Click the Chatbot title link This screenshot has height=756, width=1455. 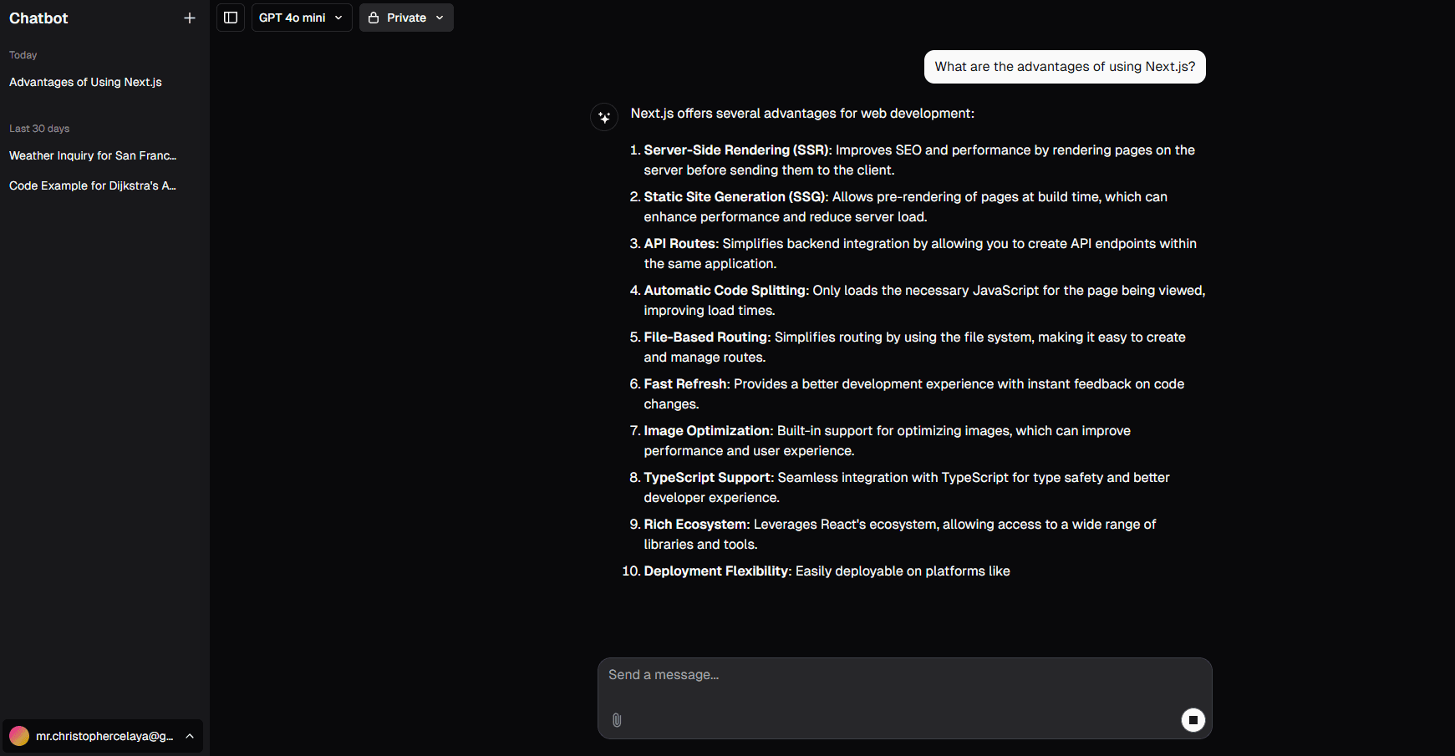pos(38,18)
